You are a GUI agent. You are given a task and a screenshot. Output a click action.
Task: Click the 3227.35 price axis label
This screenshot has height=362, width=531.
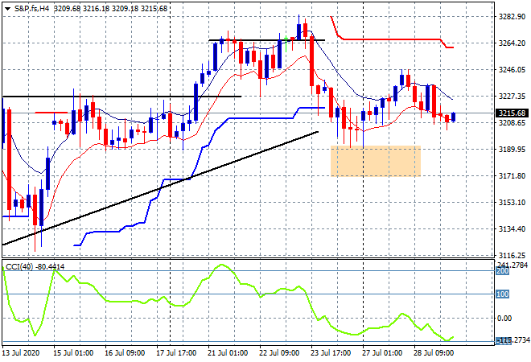(x=512, y=97)
